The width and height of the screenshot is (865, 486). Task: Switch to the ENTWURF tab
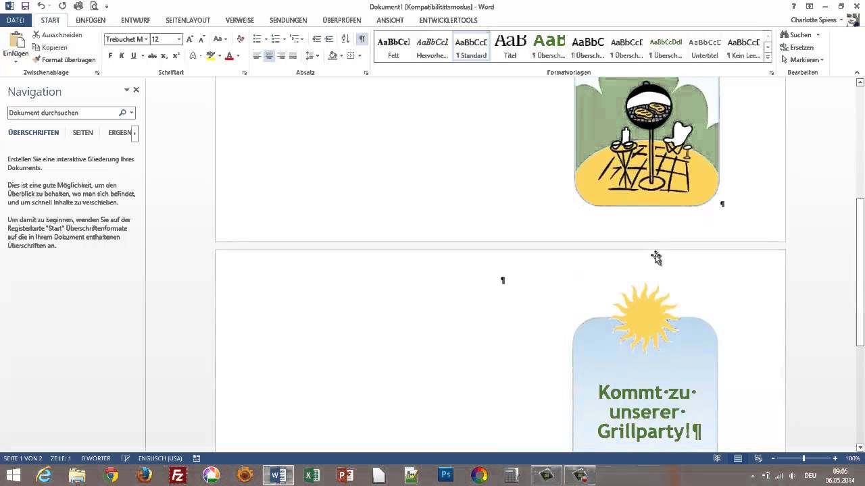tap(136, 20)
